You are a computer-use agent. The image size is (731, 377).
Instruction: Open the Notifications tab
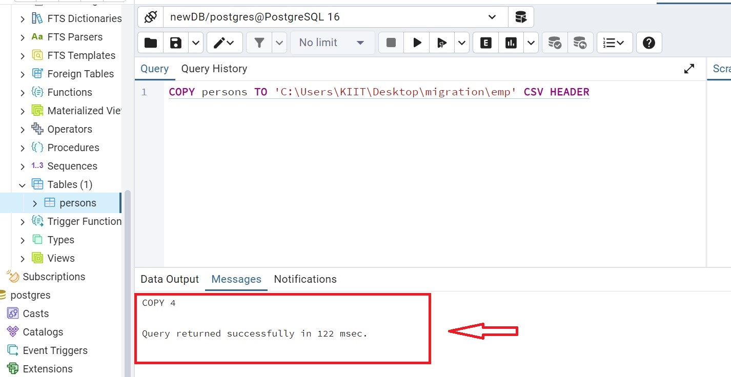[x=305, y=279]
